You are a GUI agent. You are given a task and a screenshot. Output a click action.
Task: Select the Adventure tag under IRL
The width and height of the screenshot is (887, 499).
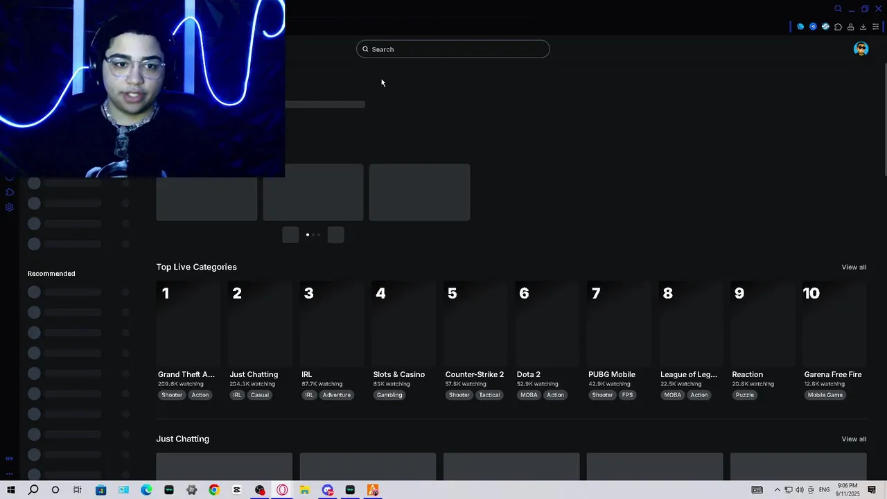pos(337,395)
